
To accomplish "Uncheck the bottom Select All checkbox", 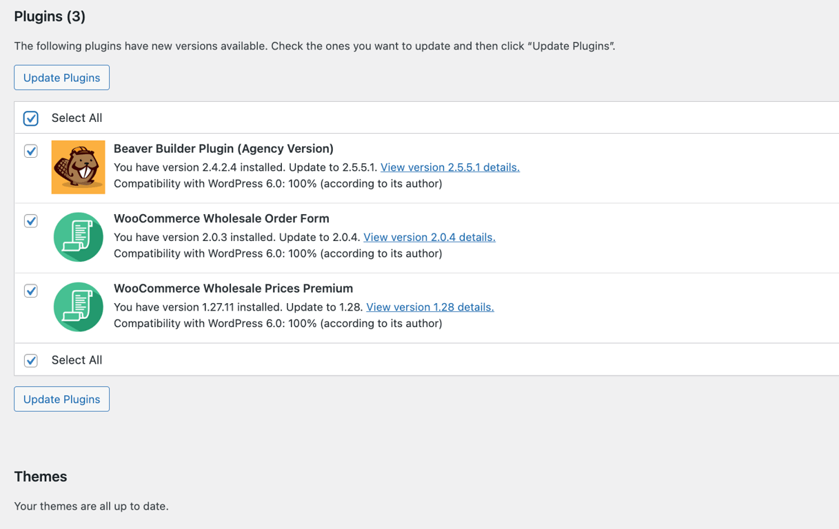I will point(30,360).
